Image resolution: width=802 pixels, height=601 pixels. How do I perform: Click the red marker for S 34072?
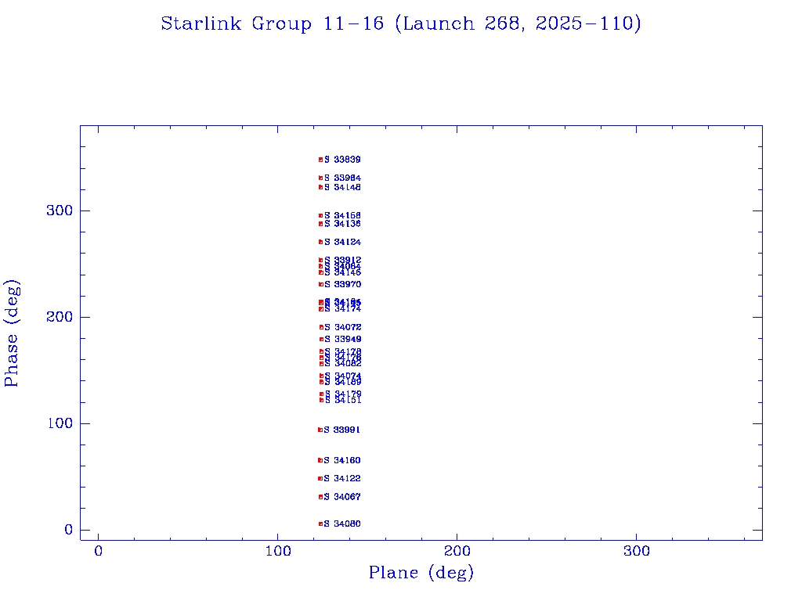click(x=321, y=327)
